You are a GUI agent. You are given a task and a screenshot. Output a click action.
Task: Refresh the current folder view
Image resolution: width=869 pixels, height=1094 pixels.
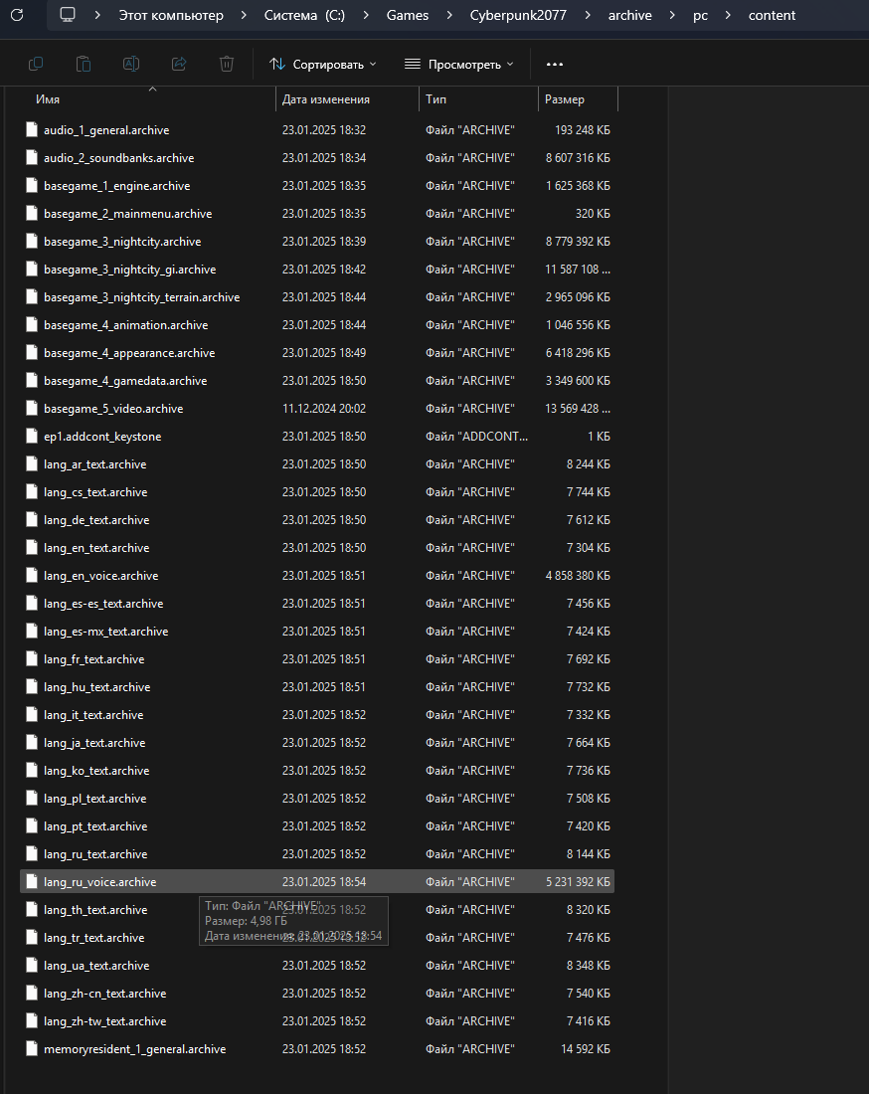[18, 15]
